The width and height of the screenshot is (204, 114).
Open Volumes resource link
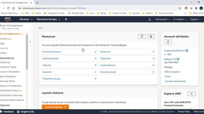(47, 65)
